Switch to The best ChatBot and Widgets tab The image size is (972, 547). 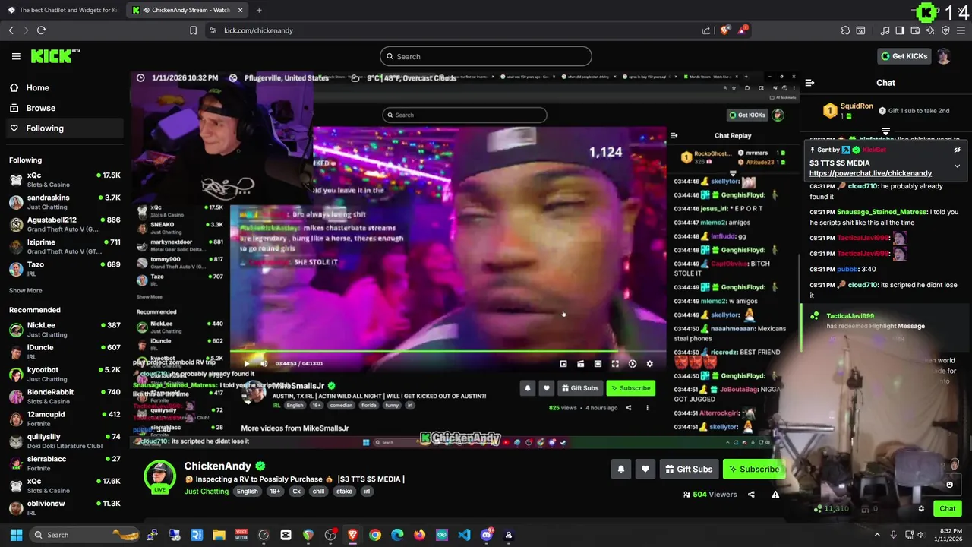[63, 10]
